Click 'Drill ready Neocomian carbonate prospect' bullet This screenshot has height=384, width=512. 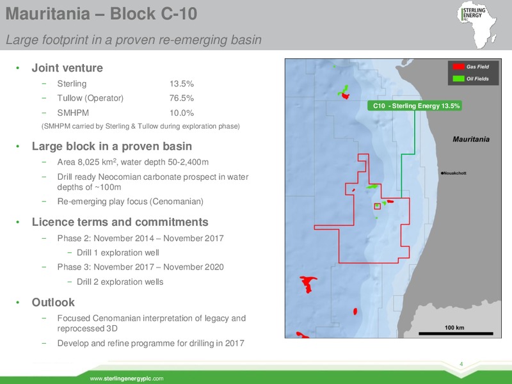click(153, 182)
